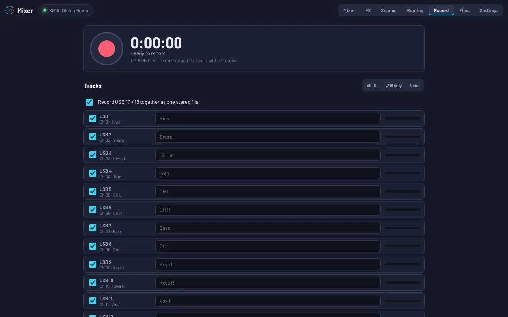This screenshot has width=508, height=317.
Task: Toggle the USB 8 Gtr checkbox
Action: 93,246
